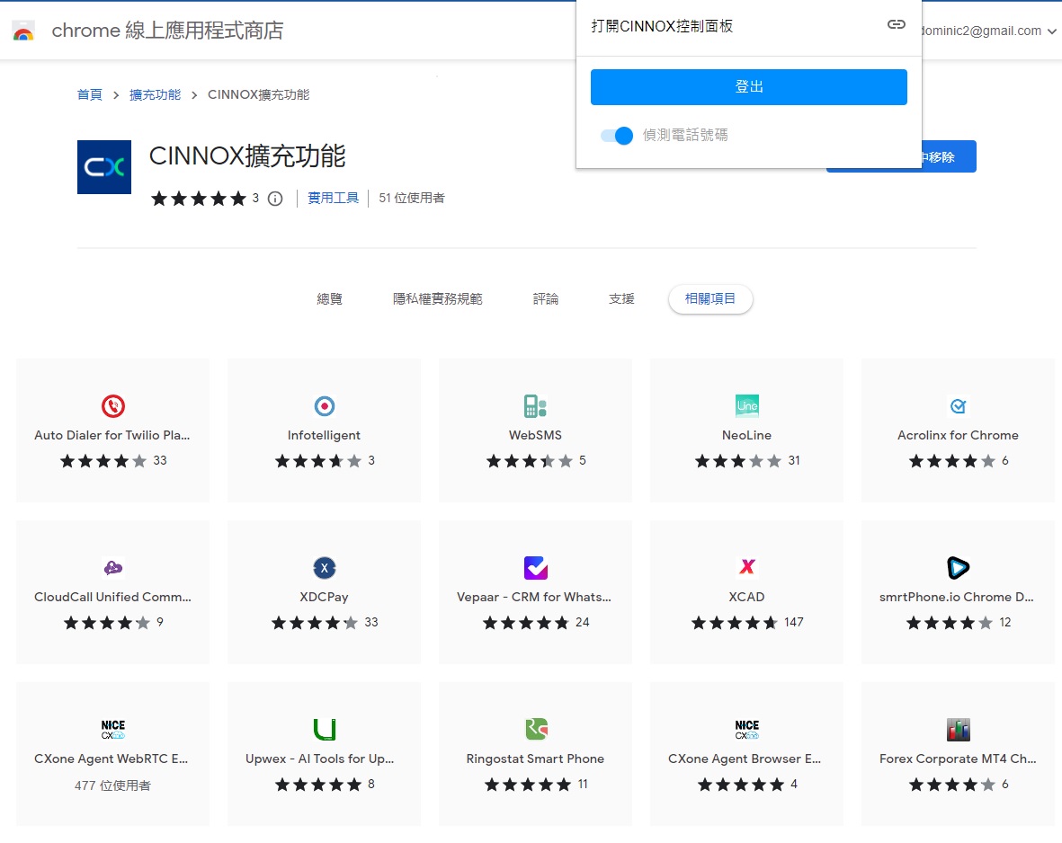Image resolution: width=1062 pixels, height=843 pixels.
Task: Switch to the 支援 tab
Action: pos(621,298)
